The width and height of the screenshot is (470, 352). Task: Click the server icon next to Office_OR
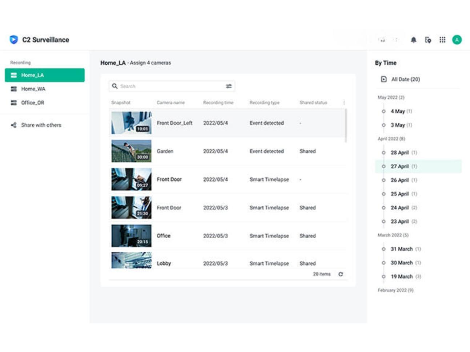tap(14, 103)
